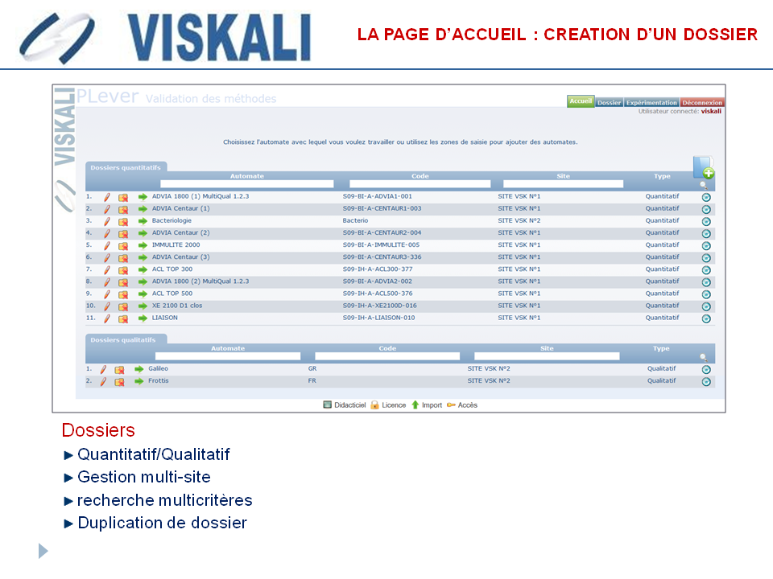Click the folder delete icon for IMMULITE 2000
Screen dimensions: 773x579
(122, 246)
